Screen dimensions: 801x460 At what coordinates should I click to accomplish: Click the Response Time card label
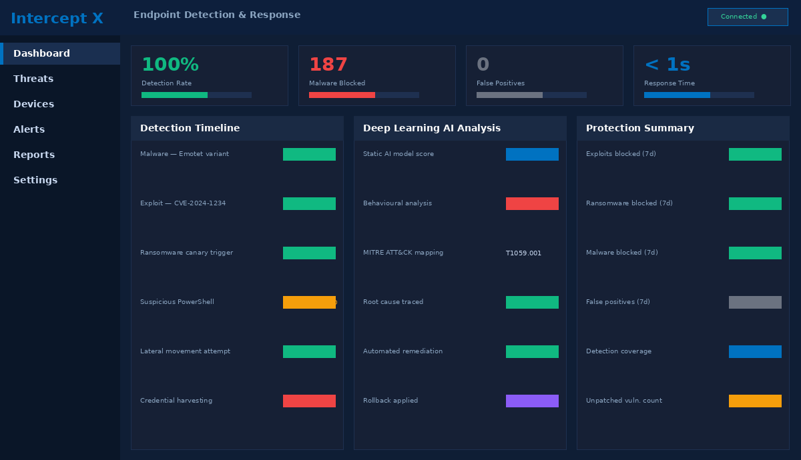tap(670, 83)
